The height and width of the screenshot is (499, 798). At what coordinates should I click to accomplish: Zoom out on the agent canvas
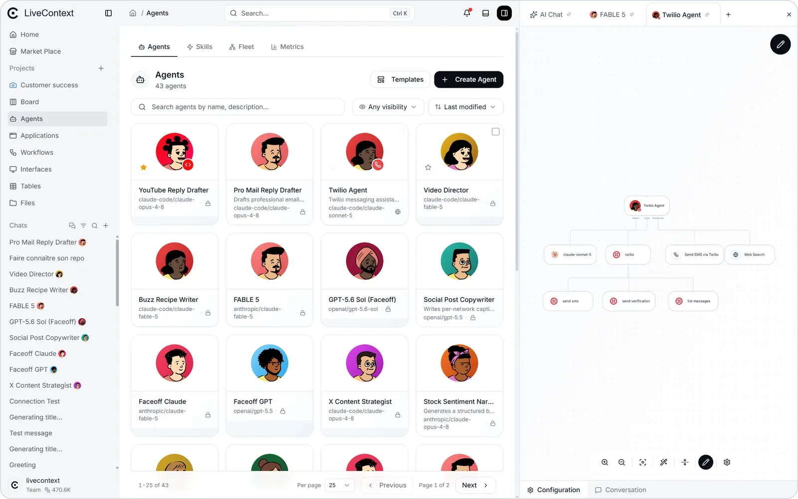(x=621, y=463)
